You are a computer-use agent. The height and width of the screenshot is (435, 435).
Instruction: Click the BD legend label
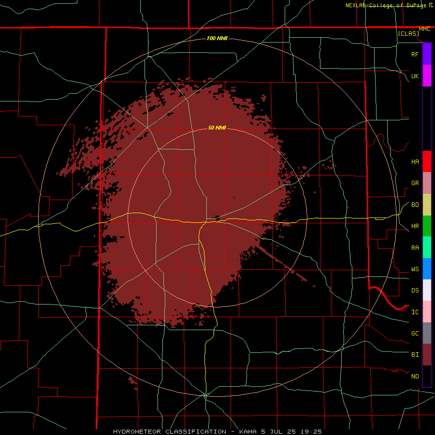click(x=415, y=205)
